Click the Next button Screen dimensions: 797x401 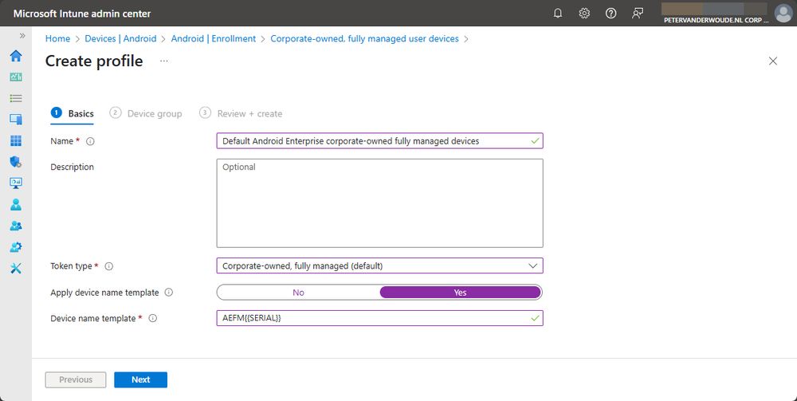tap(141, 379)
